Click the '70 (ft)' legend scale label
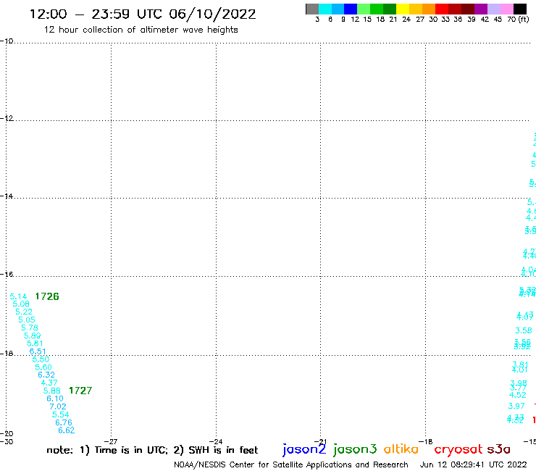Image resolution: width=536 pixels, height=471 pixels. 518,19
